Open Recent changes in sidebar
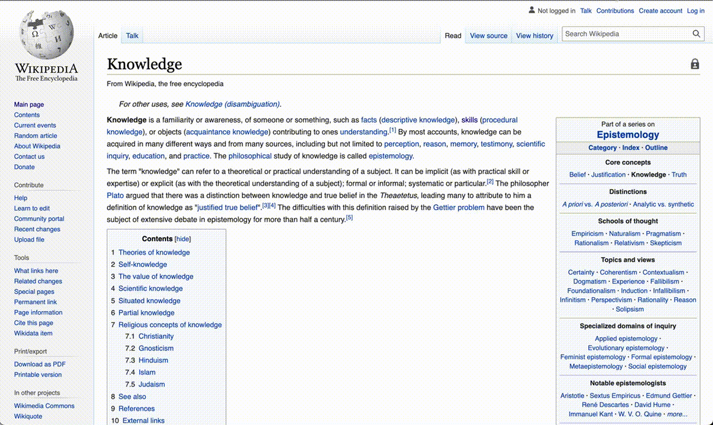Viewport: 713px width, 425px height. click(x=37, y=229)
